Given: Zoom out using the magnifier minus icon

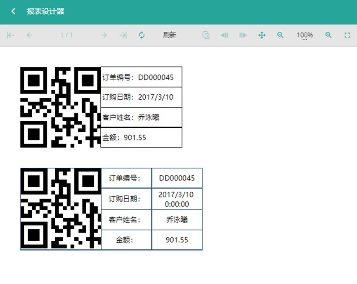Looking at the screenshot, I should pos(280,35).
